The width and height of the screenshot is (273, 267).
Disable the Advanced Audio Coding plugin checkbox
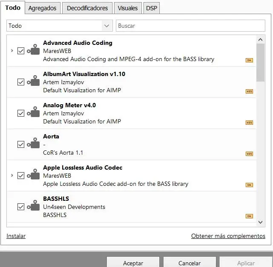point(21,51)
